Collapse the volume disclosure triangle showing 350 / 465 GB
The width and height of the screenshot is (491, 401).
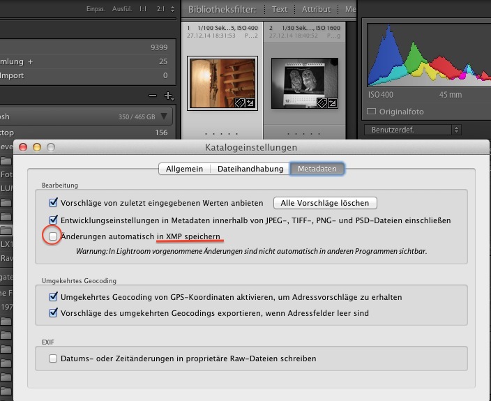point(164,116)
